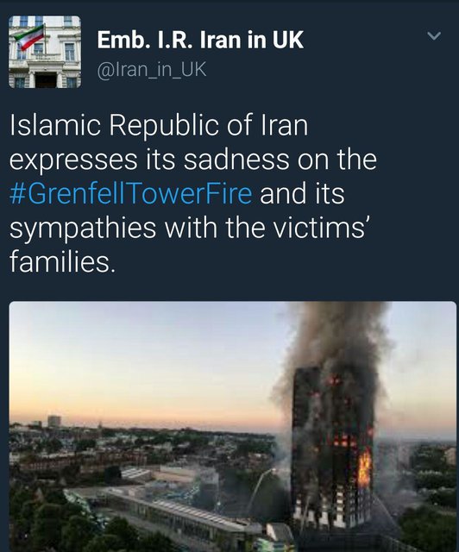Tap the word 'families.' ending the tweet
The height and width of the screenshot is (552, 459).
coord(62,262)
